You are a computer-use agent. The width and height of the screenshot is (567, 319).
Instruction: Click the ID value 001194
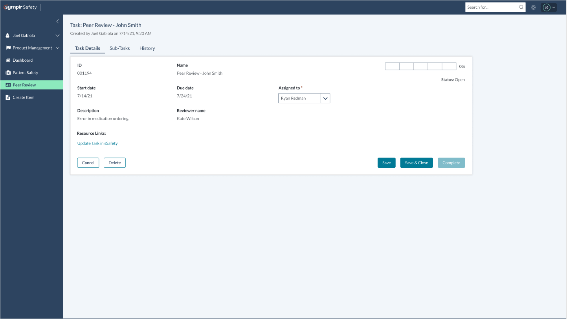pos(84,73)
